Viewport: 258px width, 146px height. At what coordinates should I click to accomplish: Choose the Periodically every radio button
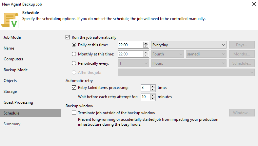[74, 63]
